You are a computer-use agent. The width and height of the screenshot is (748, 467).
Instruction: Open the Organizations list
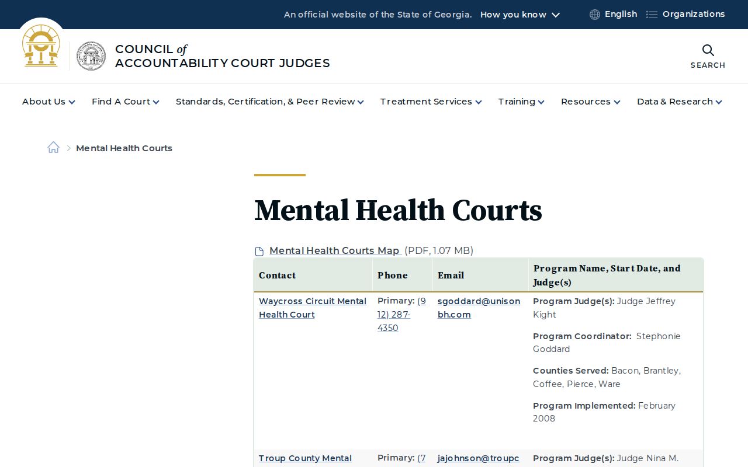[x=694, y=14]
